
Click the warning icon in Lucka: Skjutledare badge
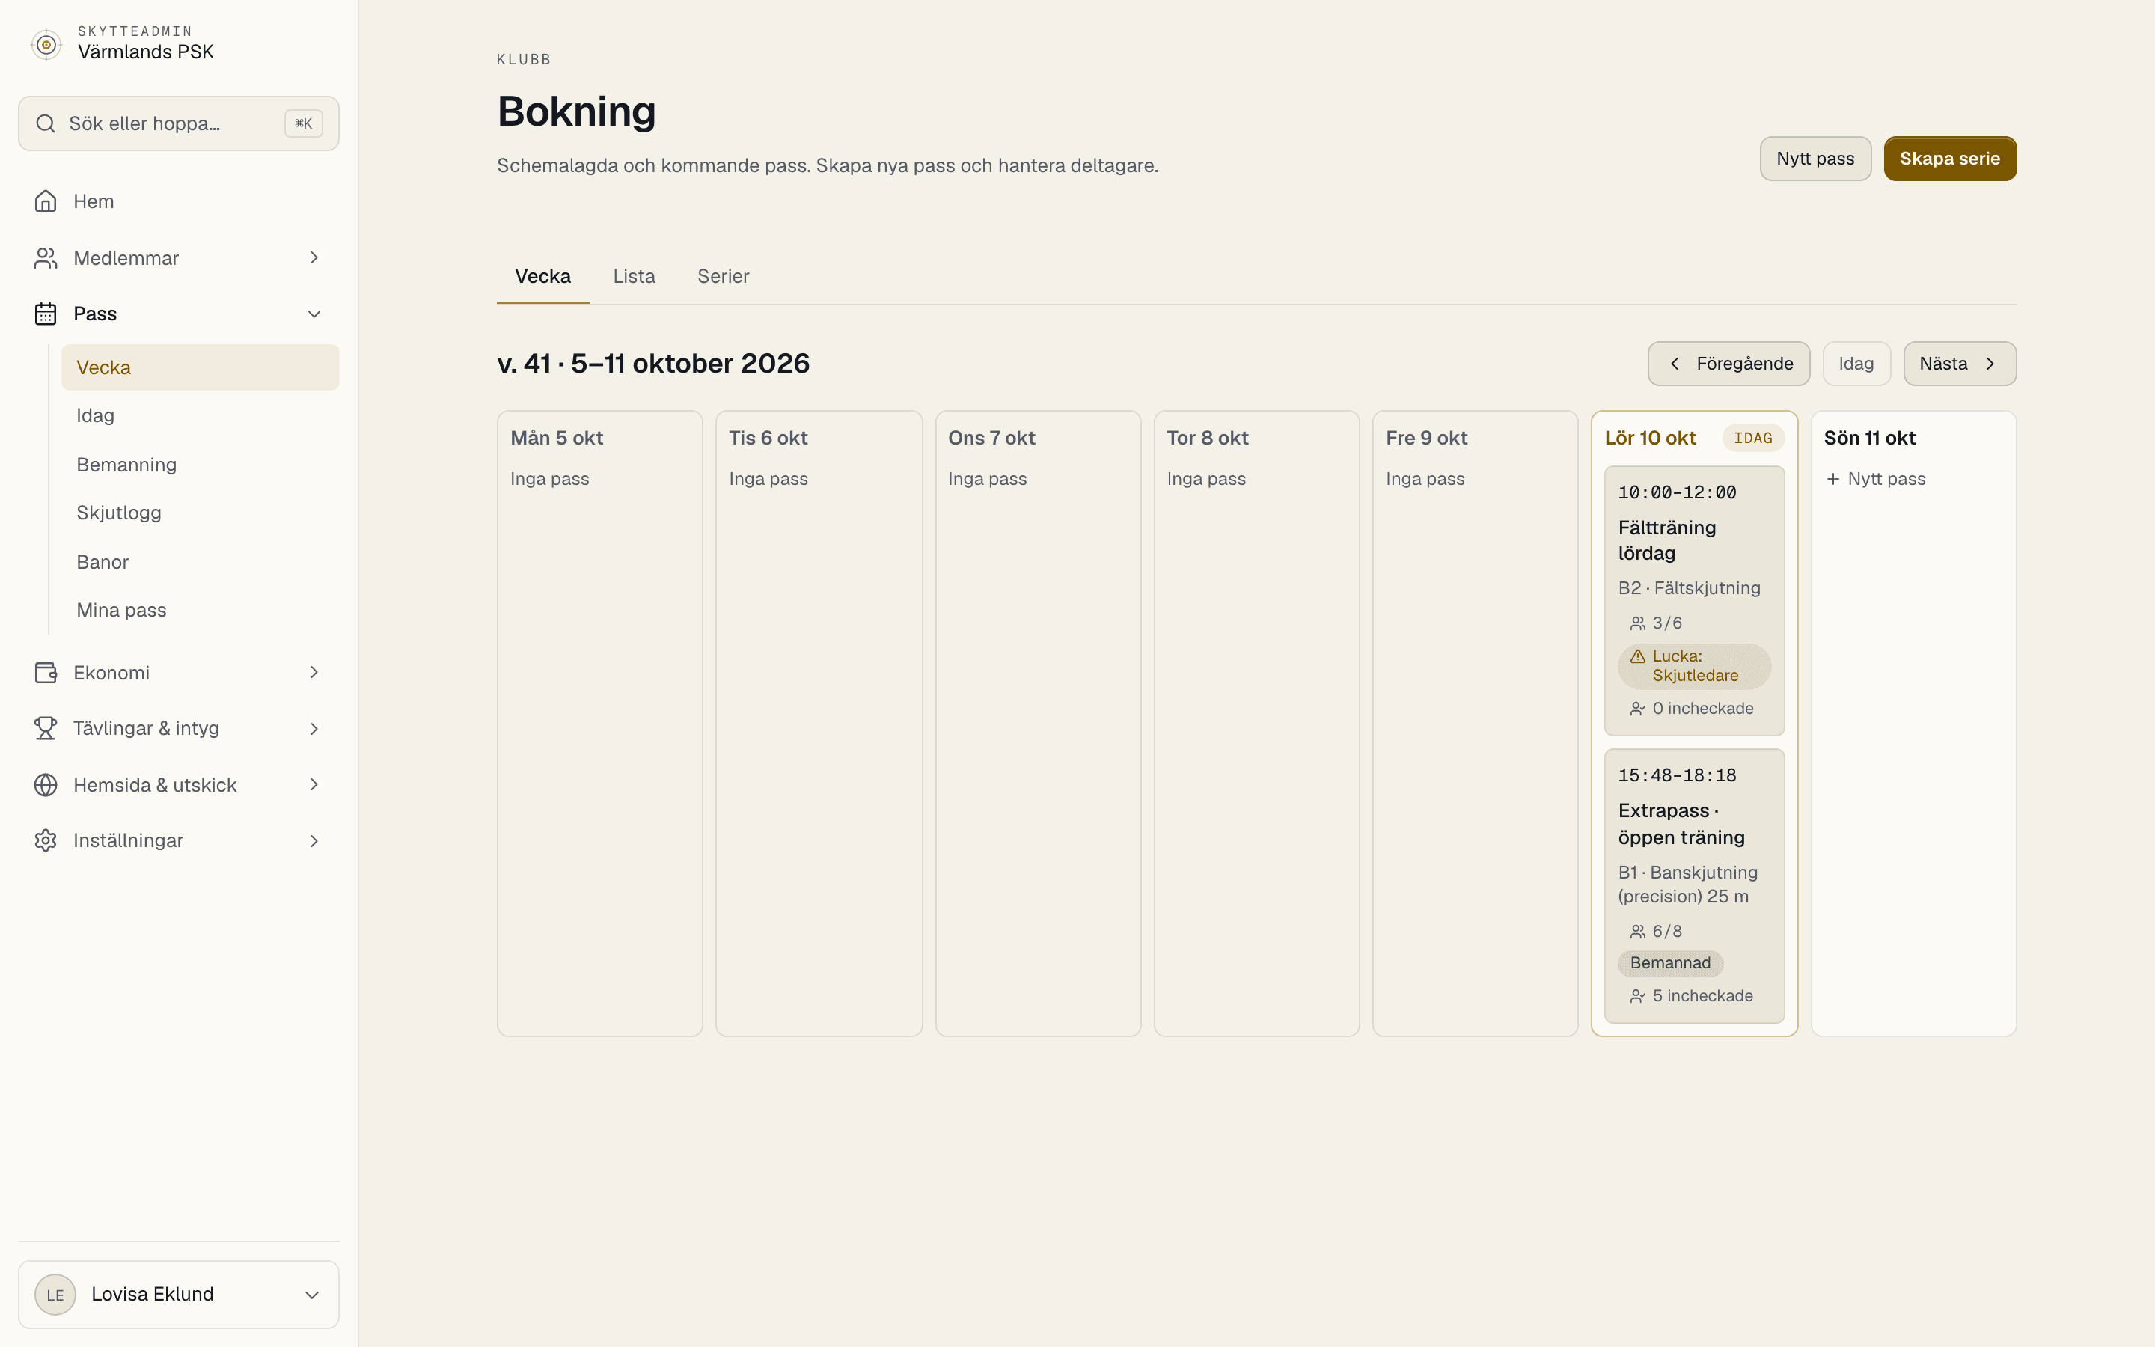(1638, 656)
